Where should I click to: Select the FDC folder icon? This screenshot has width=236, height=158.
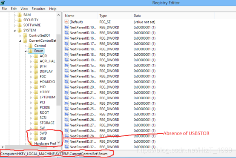36,77
